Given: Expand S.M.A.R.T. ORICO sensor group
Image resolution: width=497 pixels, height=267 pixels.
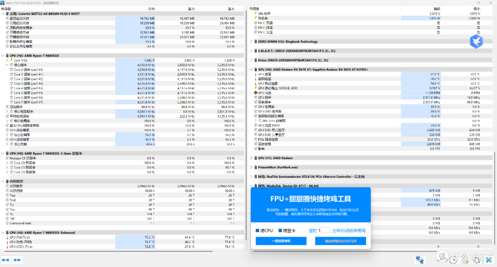Looking at the screenshot, I should [x=251, y=51].
